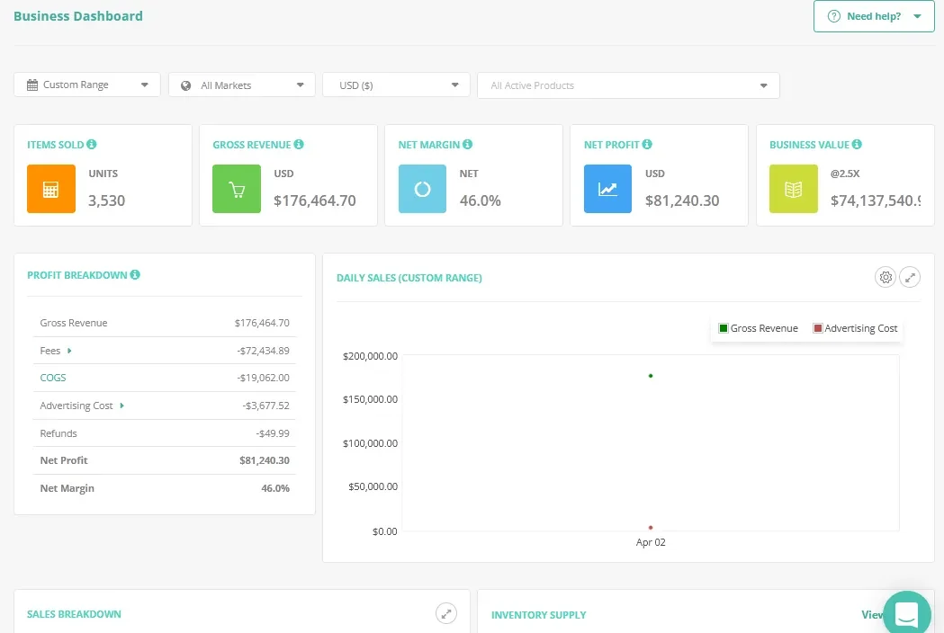Click the line chart icon on Net Profit card
Viewport: 944px width, 633px height.
coord(607,189)
